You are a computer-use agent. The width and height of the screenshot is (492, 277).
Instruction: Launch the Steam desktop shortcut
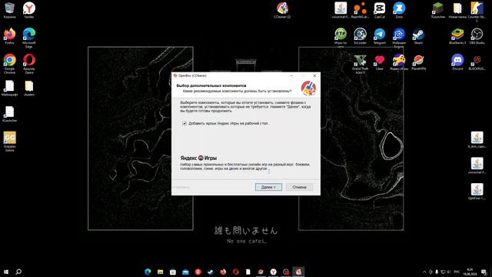point(418,36)
